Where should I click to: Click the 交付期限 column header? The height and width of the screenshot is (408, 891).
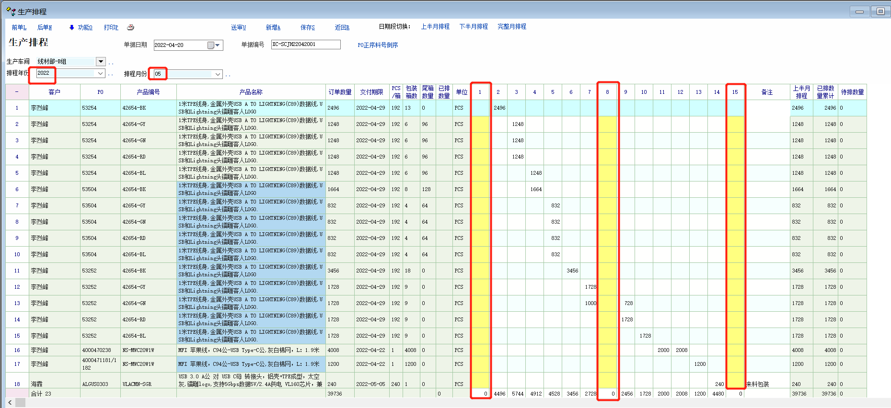pyautogui.click(x=371, y=92)
